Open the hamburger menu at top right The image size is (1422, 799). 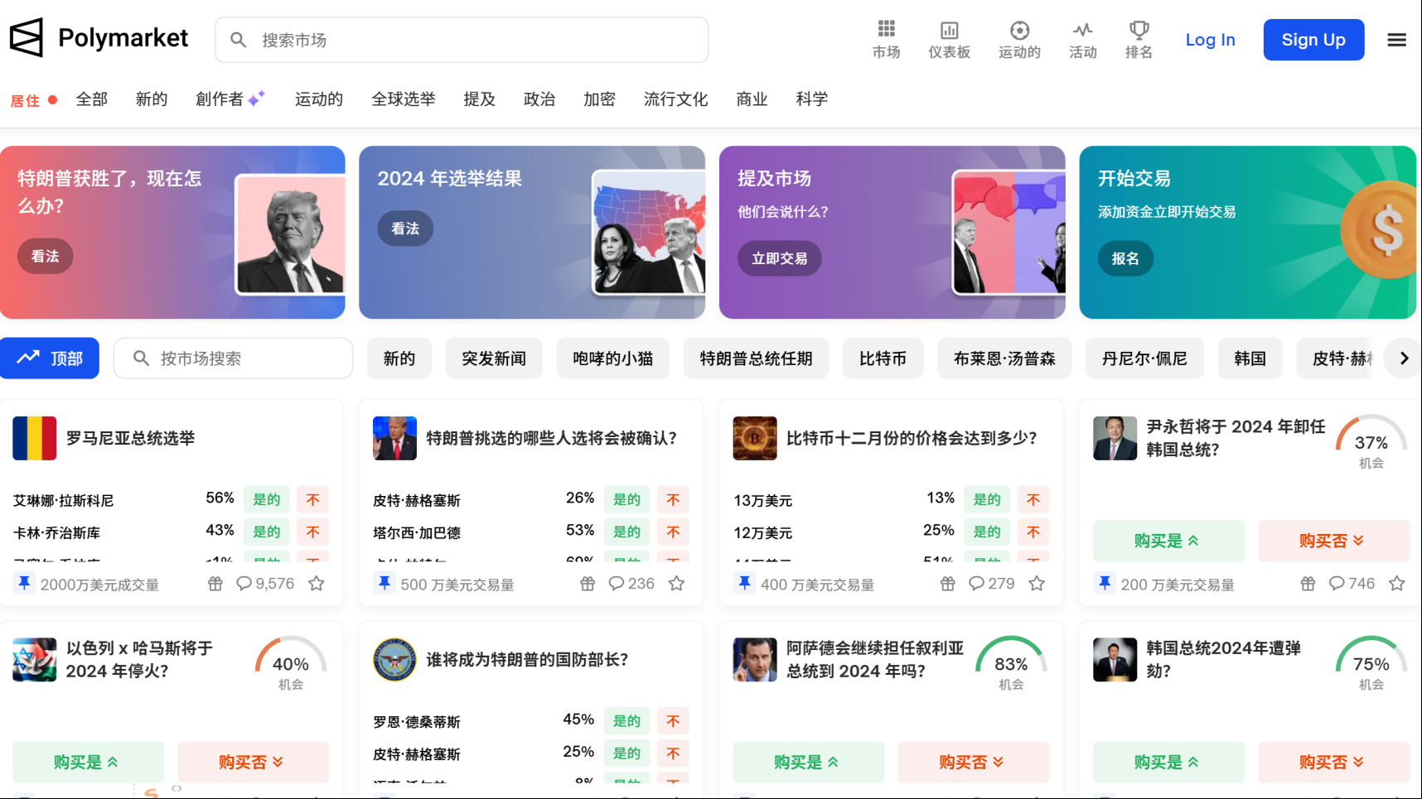pos(1396,39)
